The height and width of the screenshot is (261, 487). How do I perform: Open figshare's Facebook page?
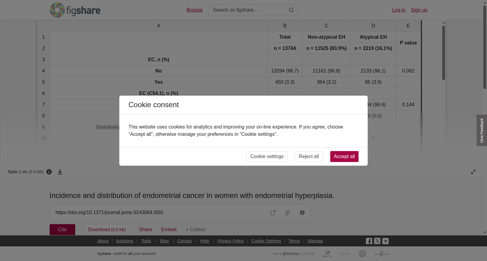(369, 241)
